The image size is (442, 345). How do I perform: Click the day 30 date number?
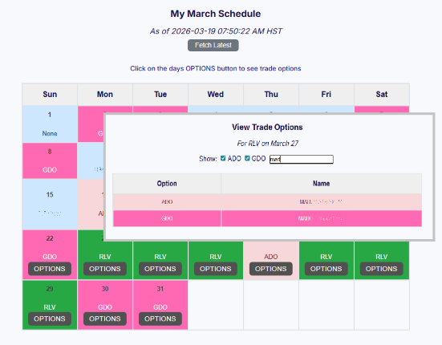click(x=105, y=289)
